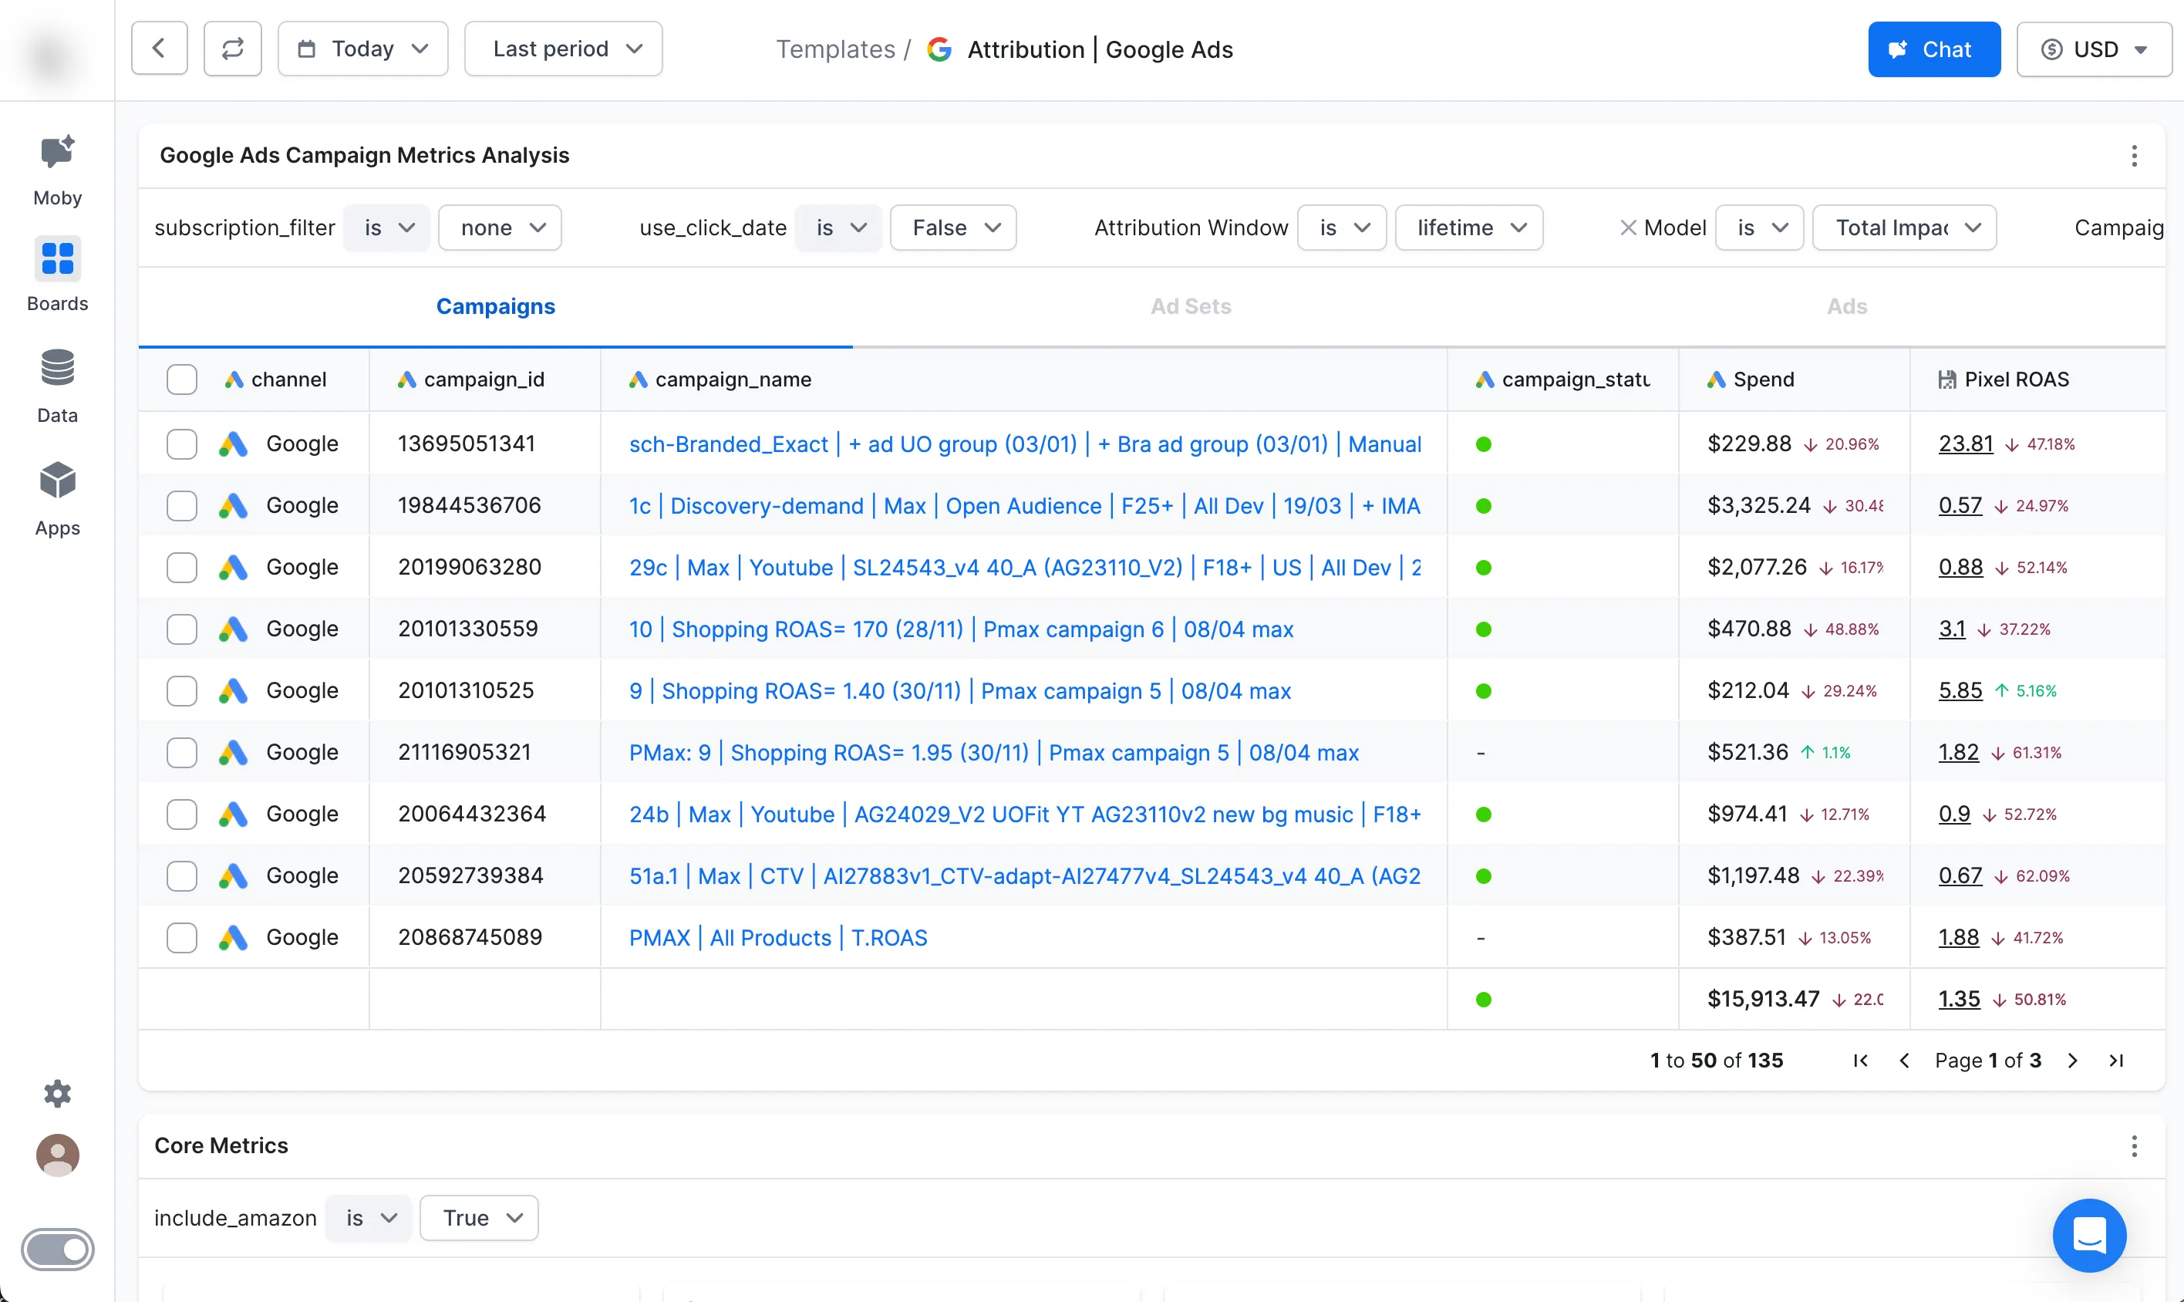Screen dimensions: 2184x1302
Task: Open the PMAX | All Products | T.ROAS campaign link
Action: tap(777, 938)
